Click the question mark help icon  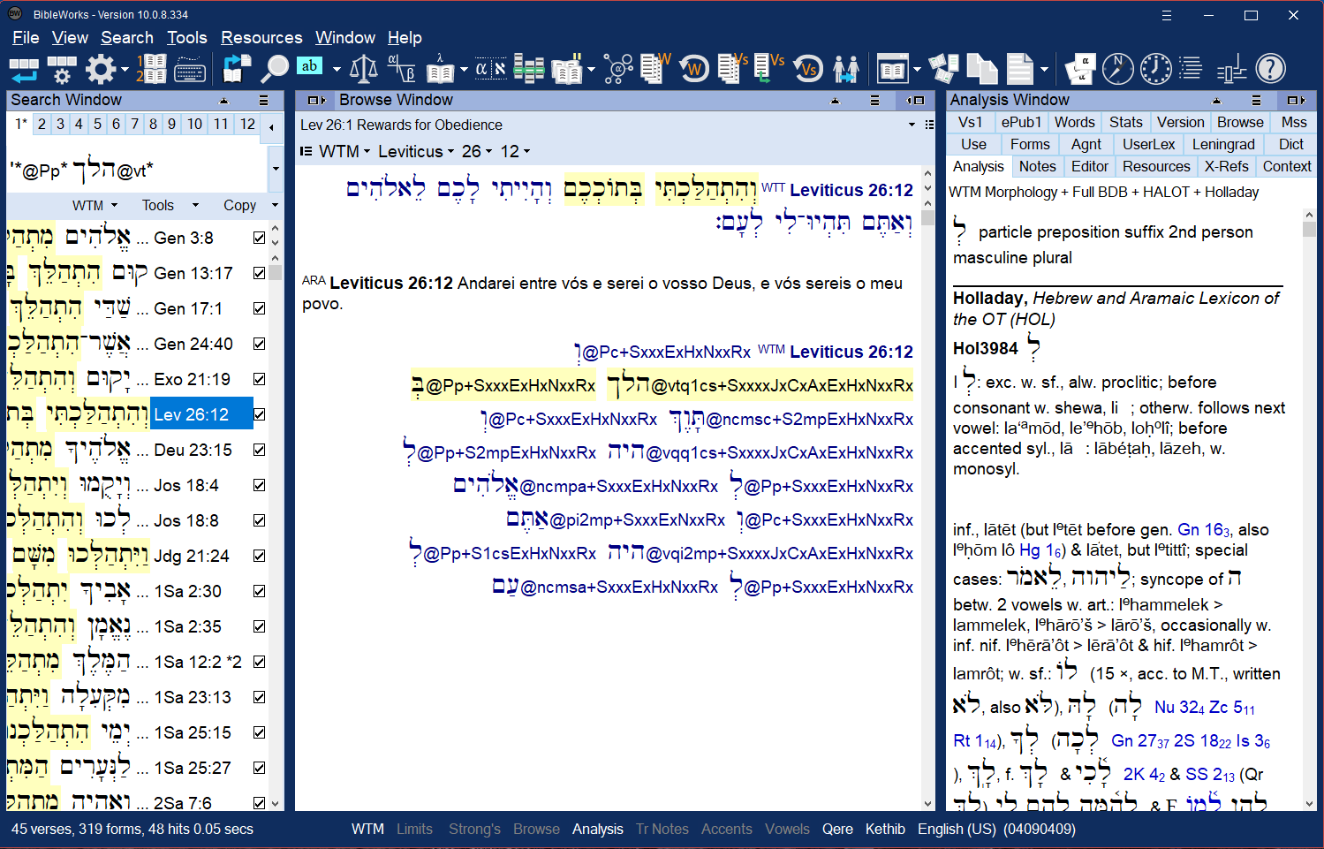point(1270,69)
